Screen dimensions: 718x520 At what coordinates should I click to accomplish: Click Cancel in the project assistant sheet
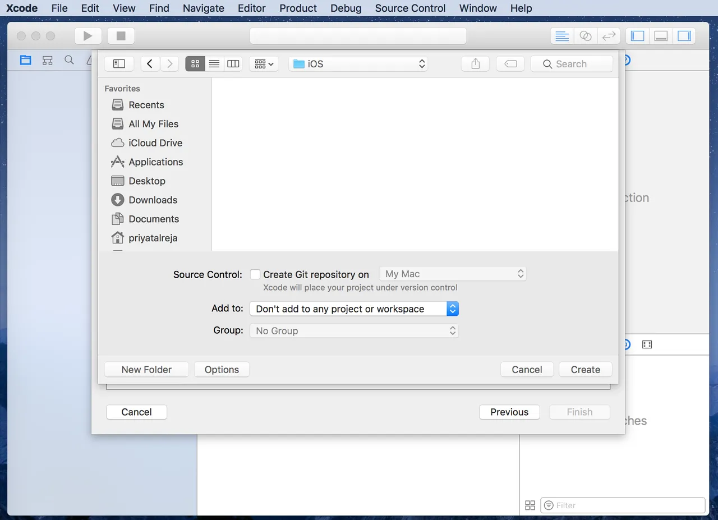pos(137,412)
